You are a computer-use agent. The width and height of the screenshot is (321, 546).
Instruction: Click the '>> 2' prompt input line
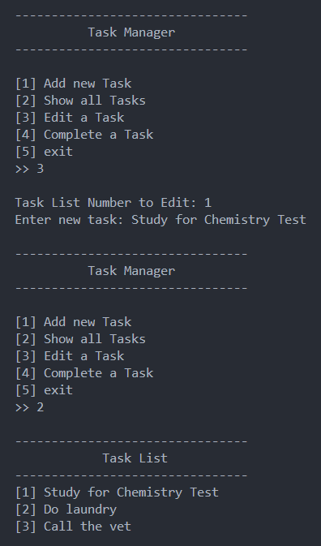pos(29,407)
